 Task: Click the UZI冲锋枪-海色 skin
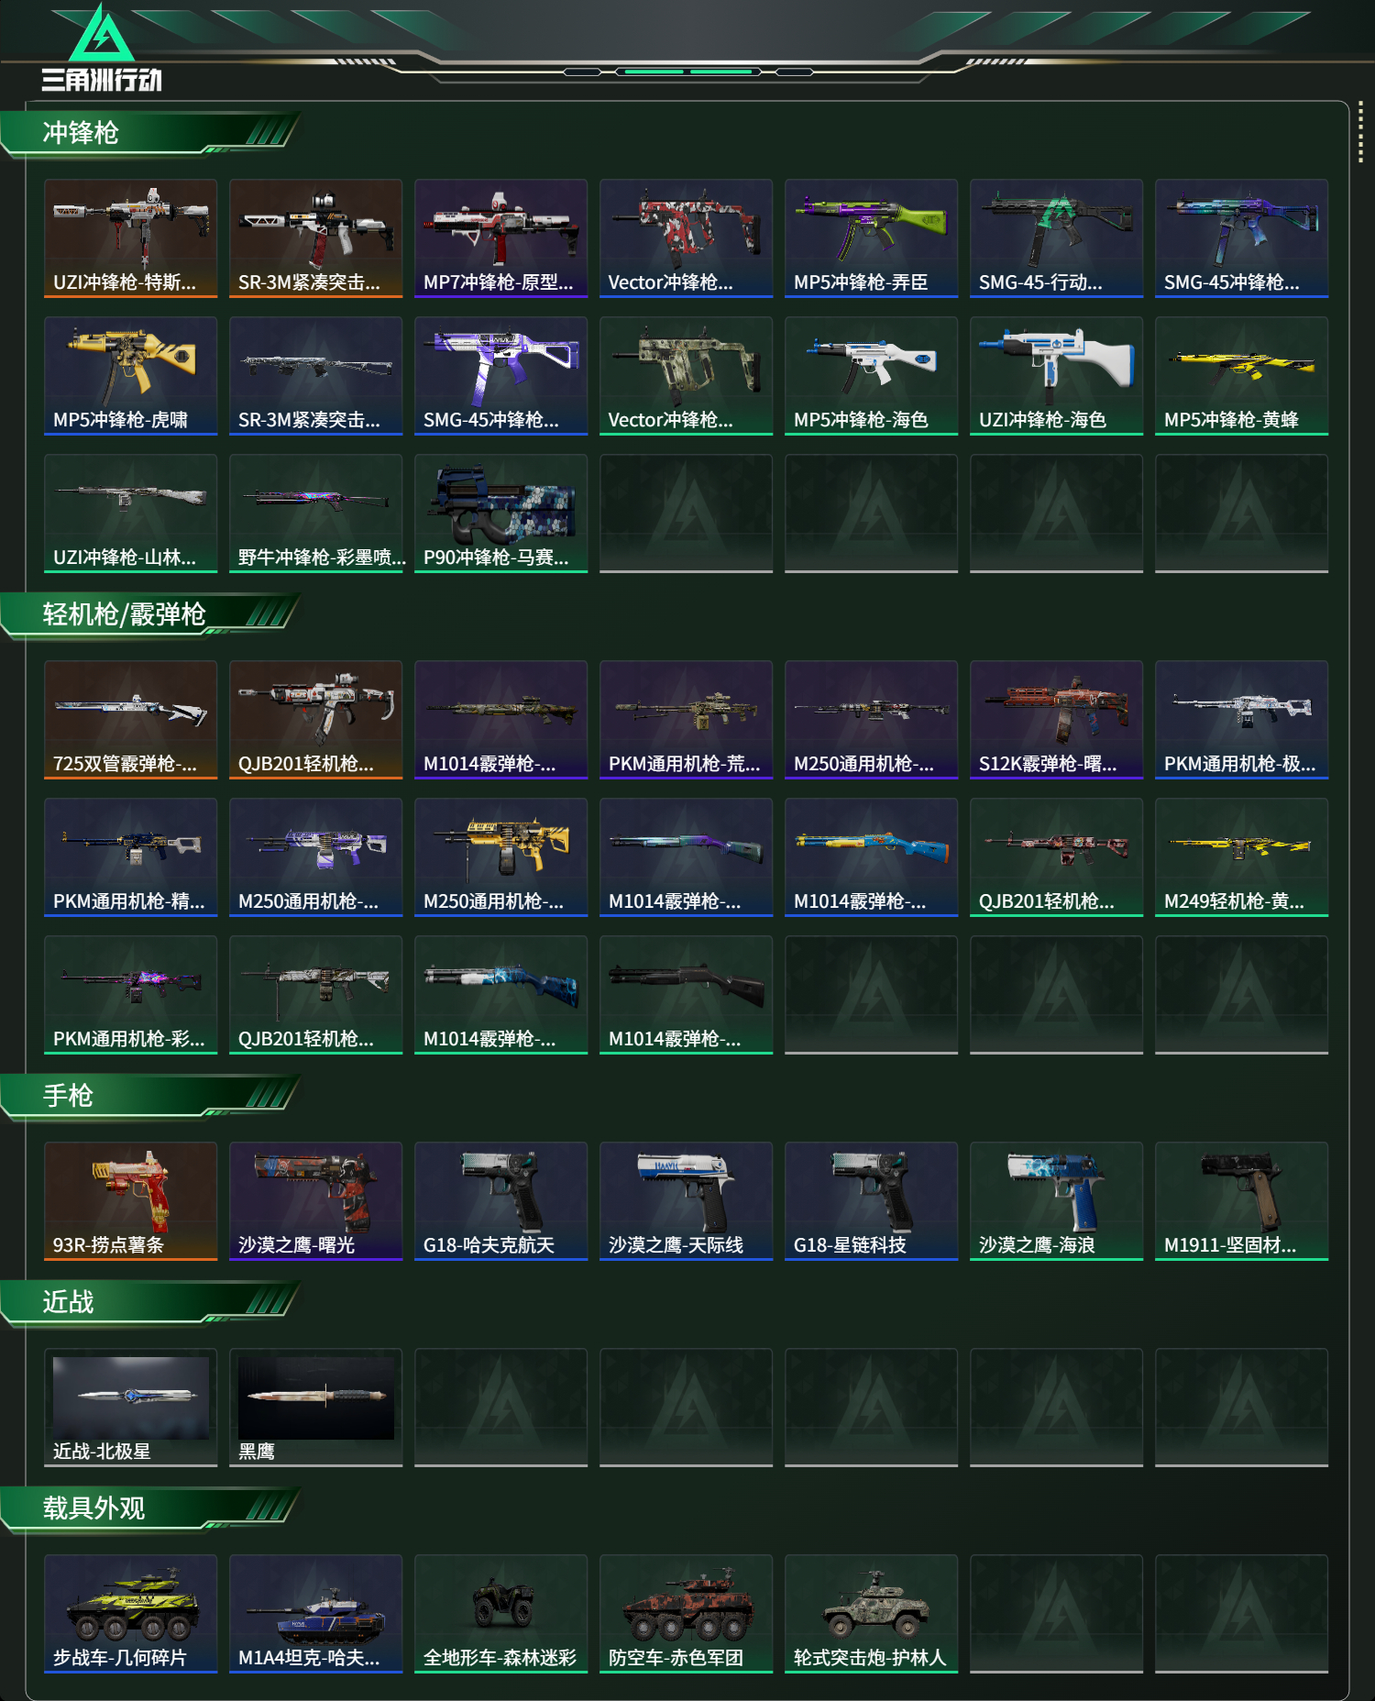pos(1056,376)
